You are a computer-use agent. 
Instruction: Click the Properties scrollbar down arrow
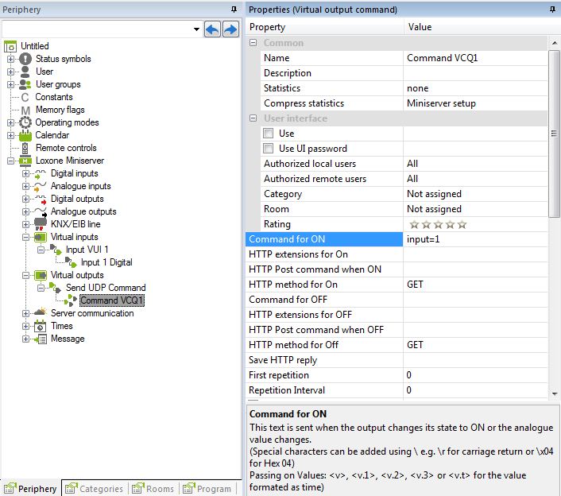tap(554, 394)
